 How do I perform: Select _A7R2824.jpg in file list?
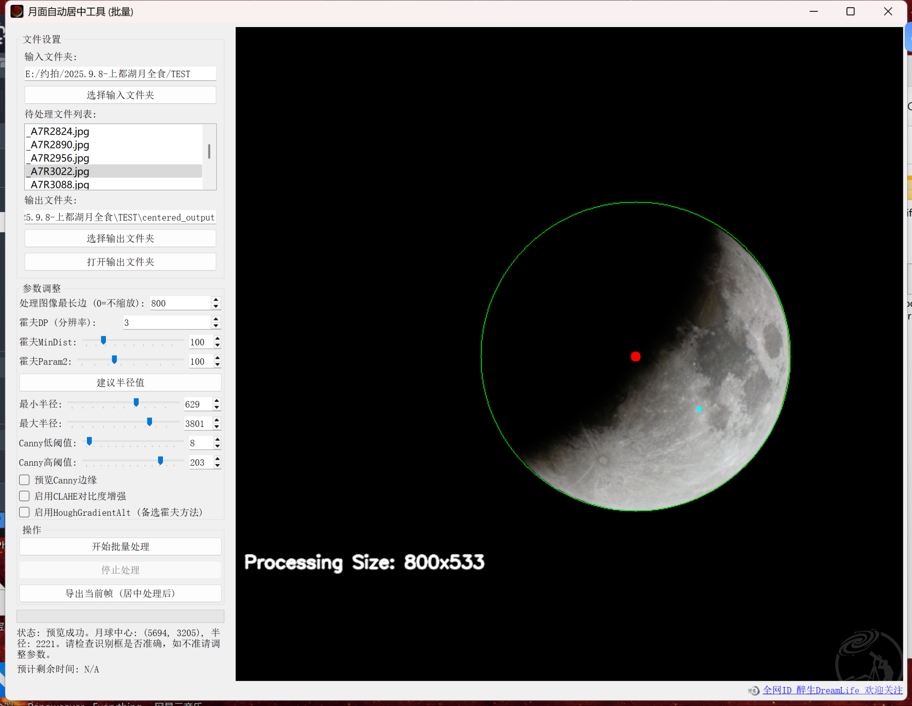coord(60,131)
